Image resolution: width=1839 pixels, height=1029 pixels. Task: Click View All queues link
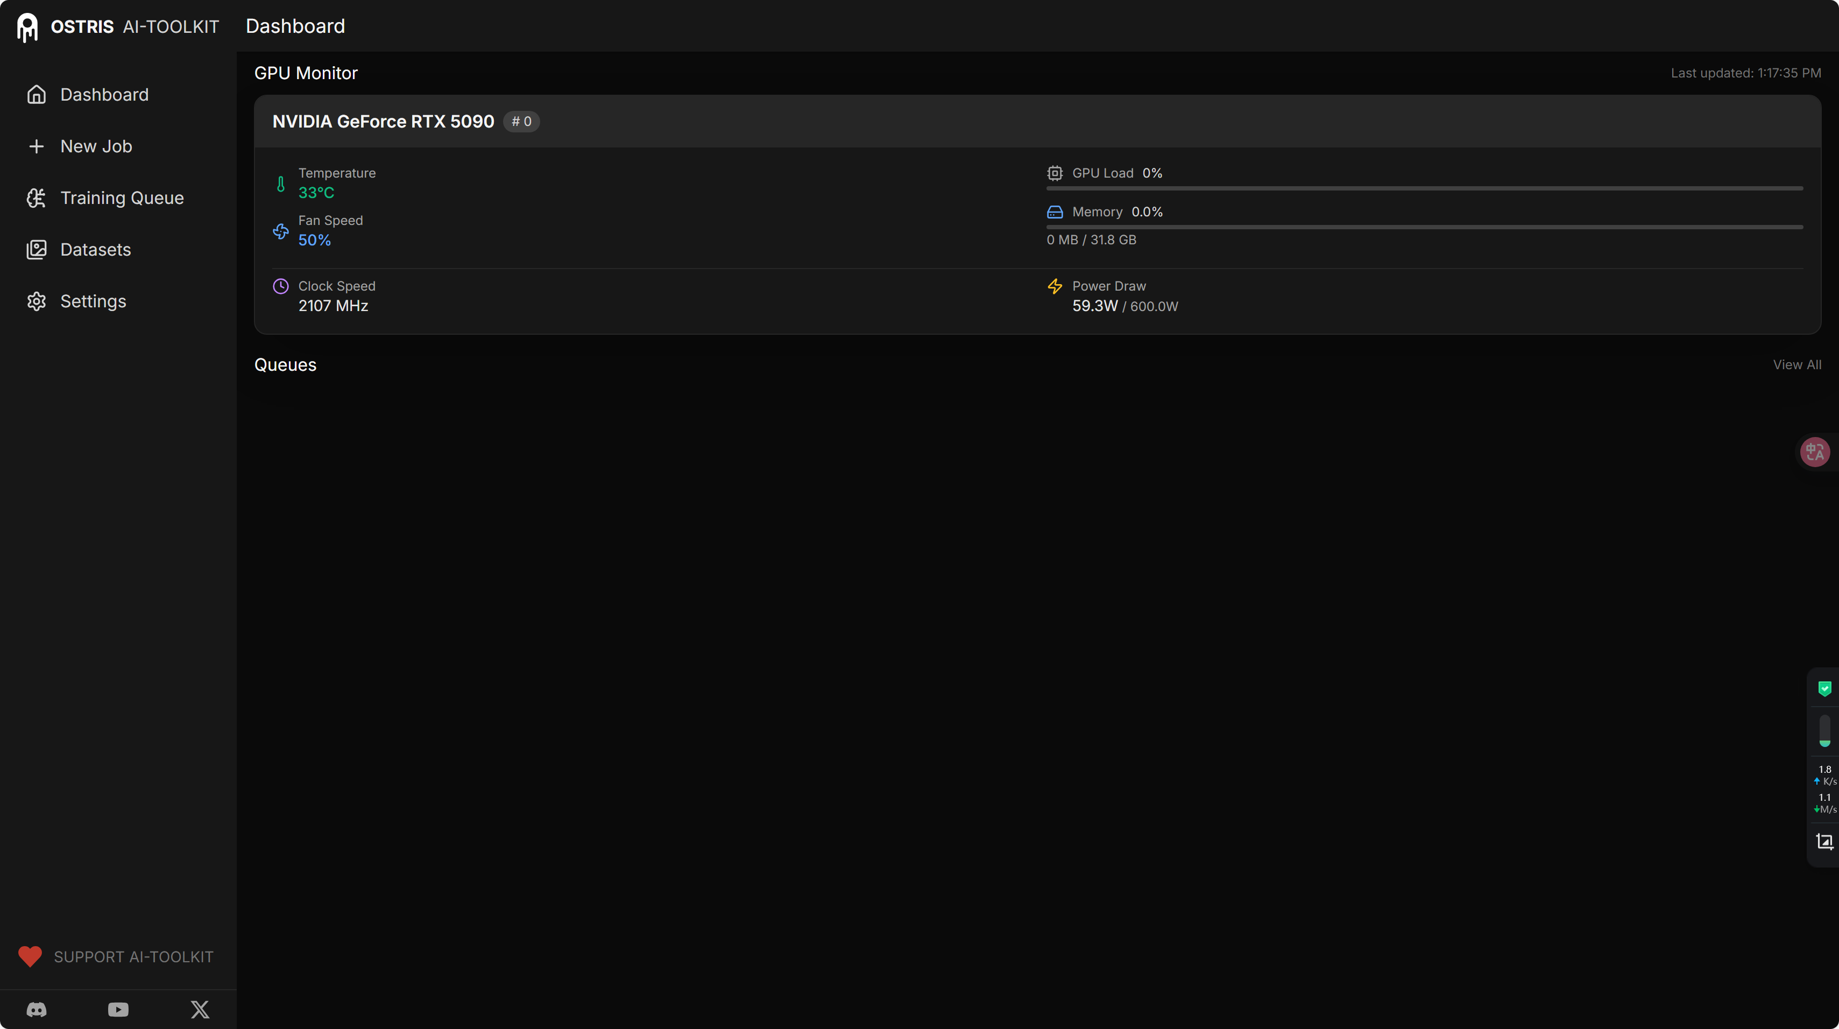(x=1796, y=364)
